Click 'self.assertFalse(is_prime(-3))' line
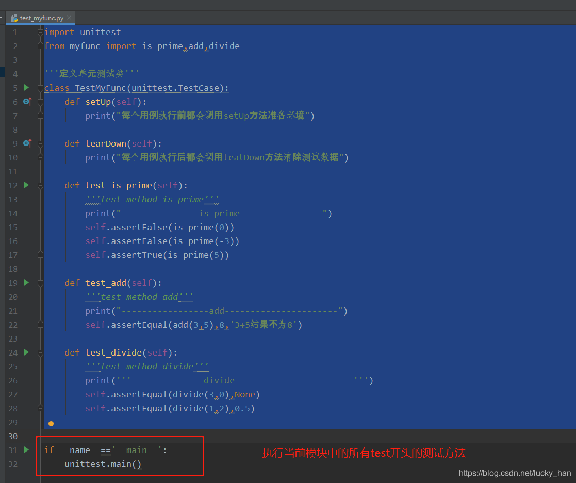The height and width of the screenshot is (483, 576). click(x=162, y=242)
